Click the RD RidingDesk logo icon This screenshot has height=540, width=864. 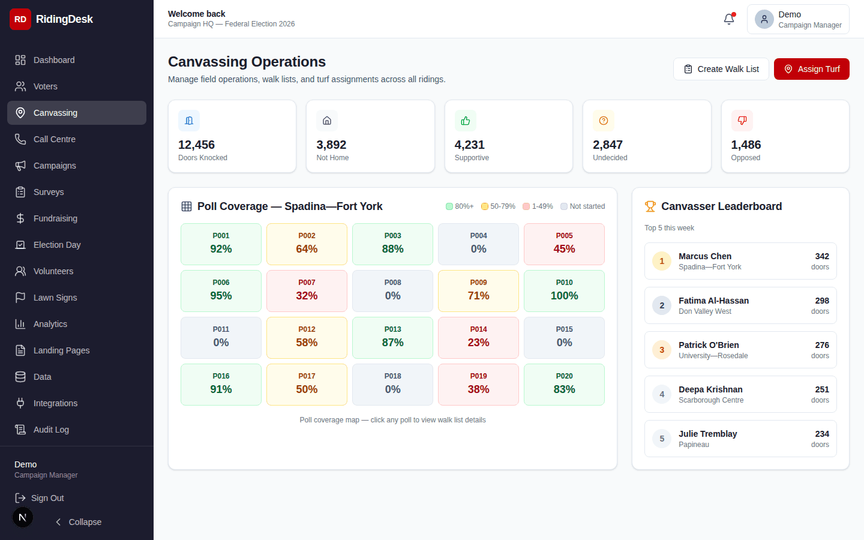[x=20, y=19]
